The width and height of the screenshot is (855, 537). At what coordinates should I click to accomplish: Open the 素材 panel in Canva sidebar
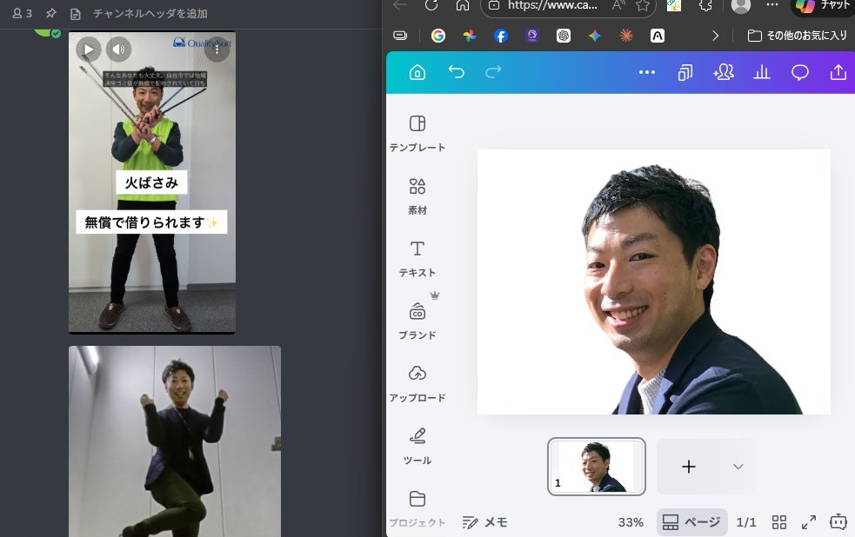click(x=417, y=195)
